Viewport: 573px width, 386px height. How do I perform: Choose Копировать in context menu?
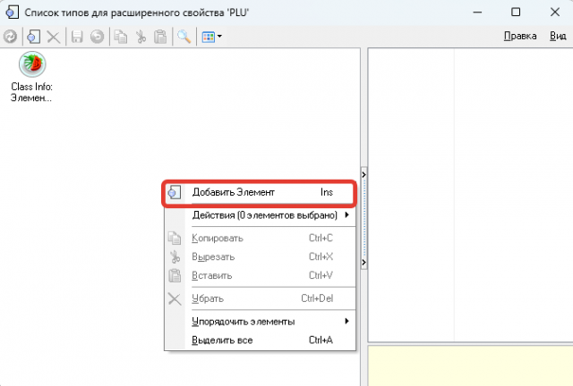pyautogui.click(x=260, y=239)
